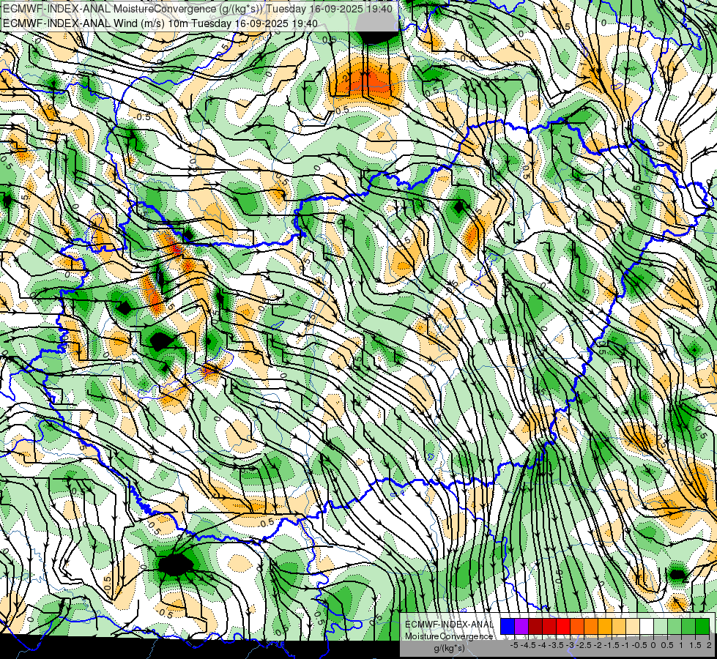Click the white legend swatch
717x659 pixels.
click(647, 627)
